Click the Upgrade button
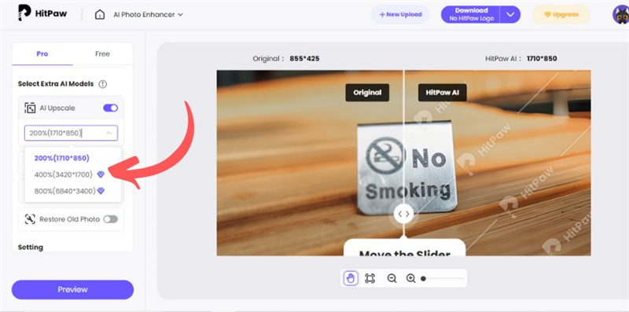Screen dimensions: 629x312 tap(561, 14)
